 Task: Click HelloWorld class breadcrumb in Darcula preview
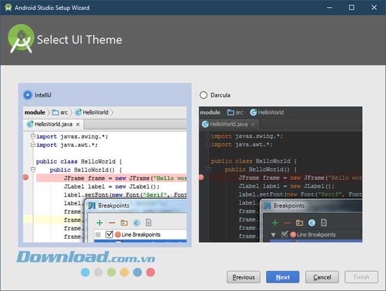pyautogui.click(x=267, y=112)
